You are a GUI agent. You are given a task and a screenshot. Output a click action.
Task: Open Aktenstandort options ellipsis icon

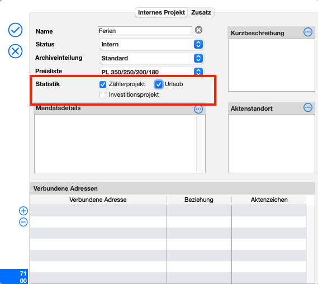tap(307, 107)
